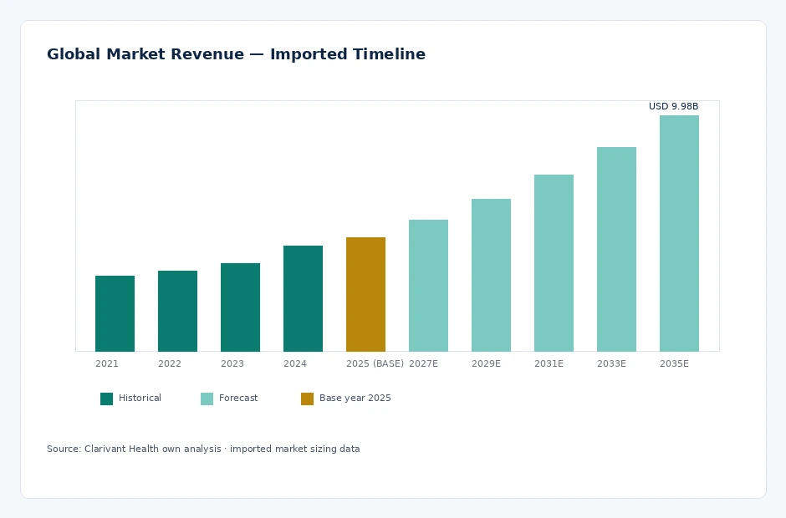Toggle the Base year 2025 legend label

355,399
